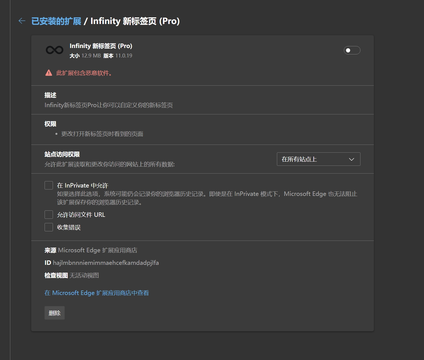Click 此扩展包含恶意软件 warning text

tap(84, 73)
